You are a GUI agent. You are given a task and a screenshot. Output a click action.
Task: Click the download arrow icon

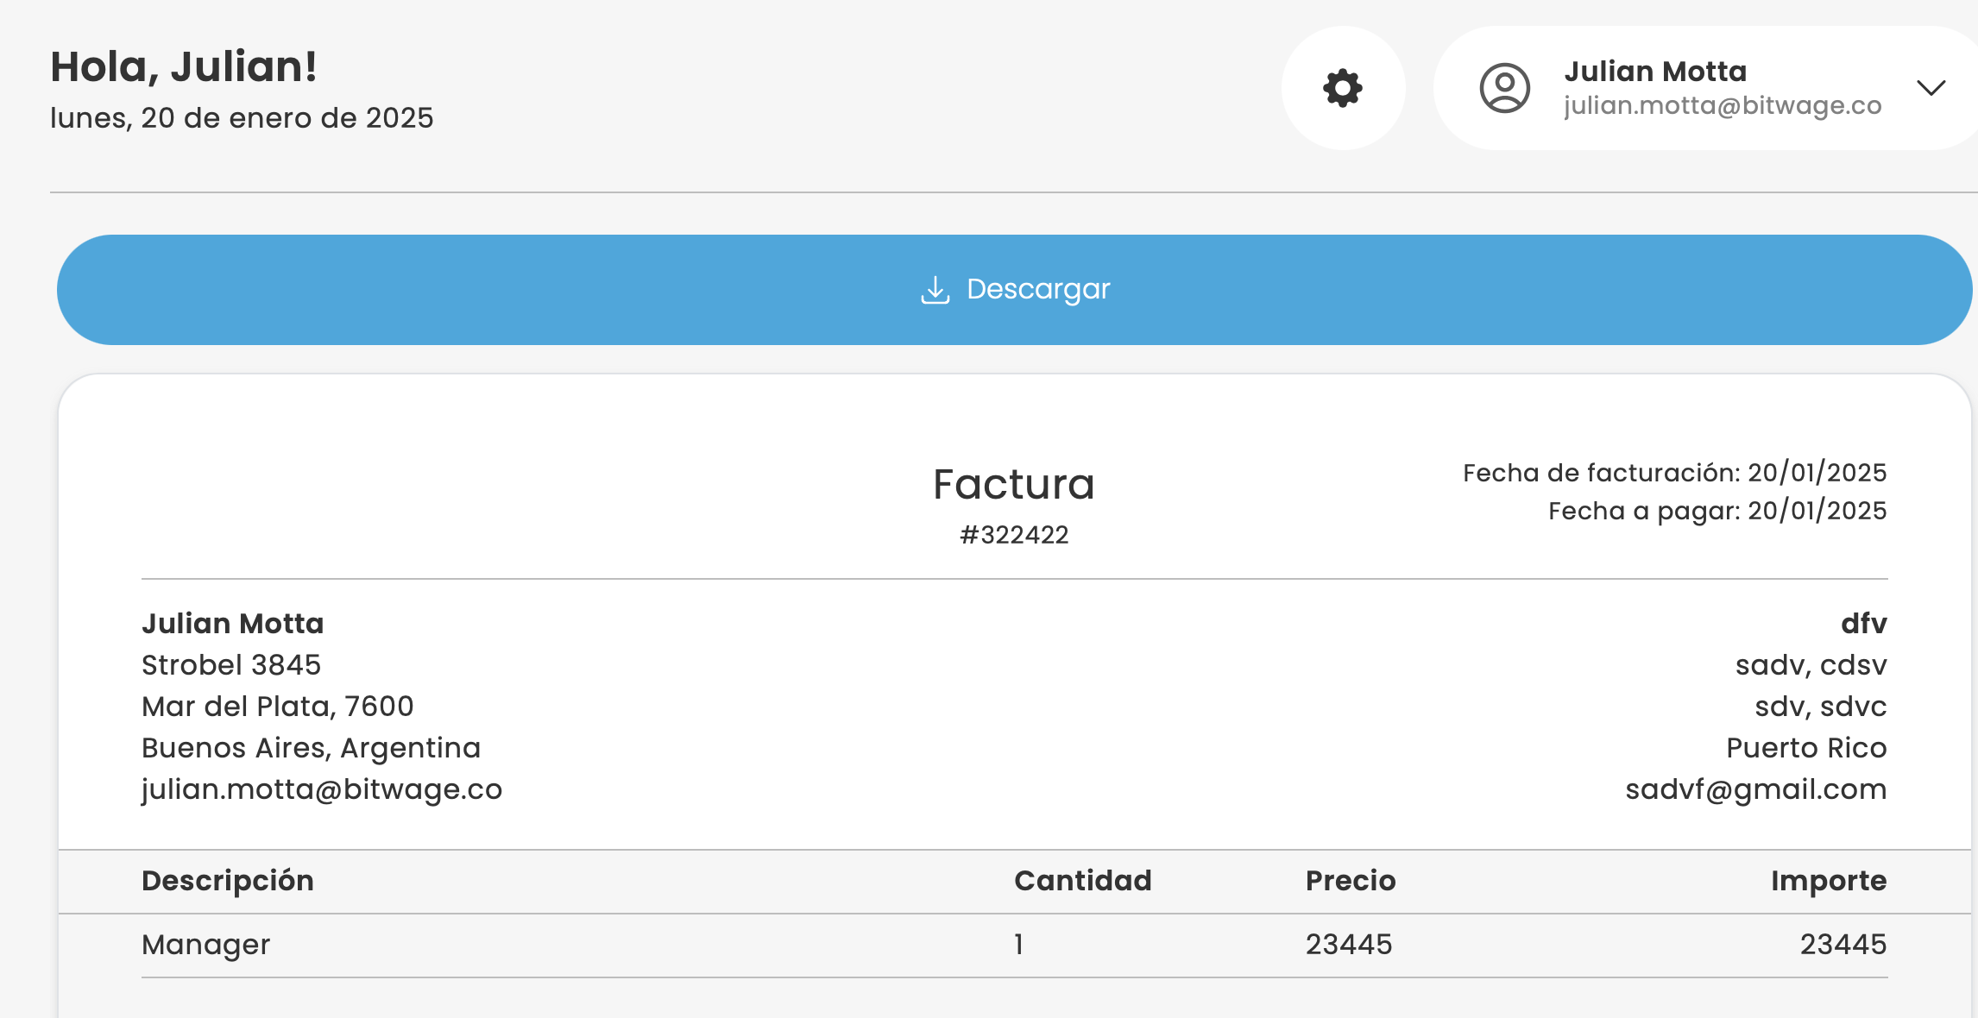pyautogui.click(x=935, y=290)
